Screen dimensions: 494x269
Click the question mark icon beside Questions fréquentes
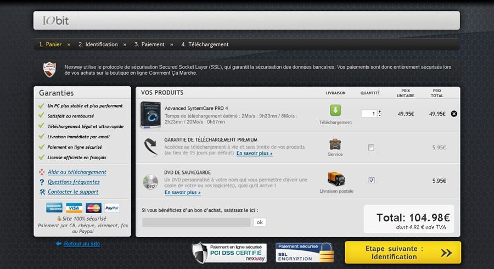42,182
